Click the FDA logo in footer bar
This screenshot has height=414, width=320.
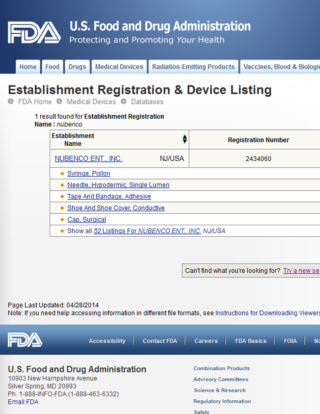(x=25, y=340)
